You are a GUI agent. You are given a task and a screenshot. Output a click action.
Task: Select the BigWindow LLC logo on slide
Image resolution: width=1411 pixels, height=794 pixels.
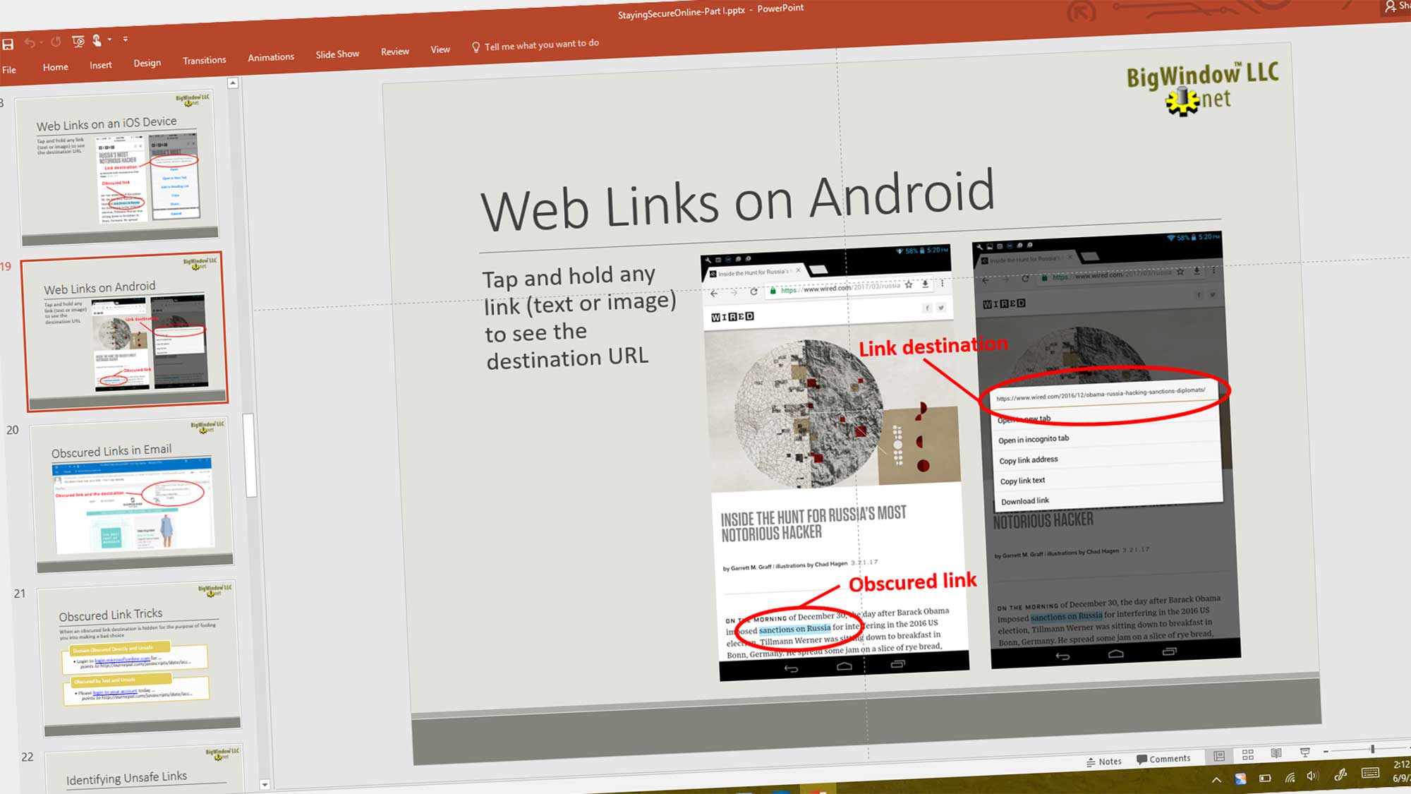coord(1202,88)
